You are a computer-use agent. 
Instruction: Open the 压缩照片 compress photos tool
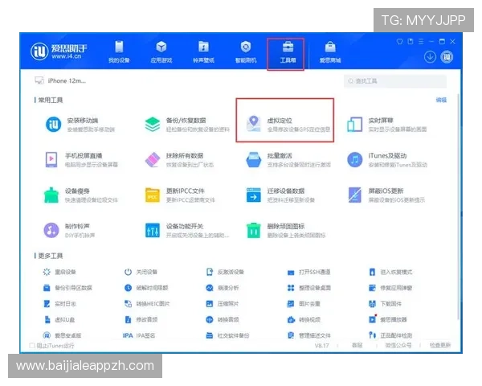coord(223,304)
